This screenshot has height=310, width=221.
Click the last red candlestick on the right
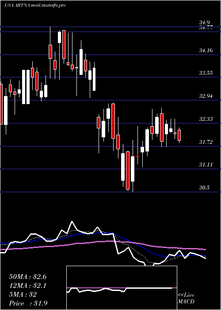coord(179,135)
